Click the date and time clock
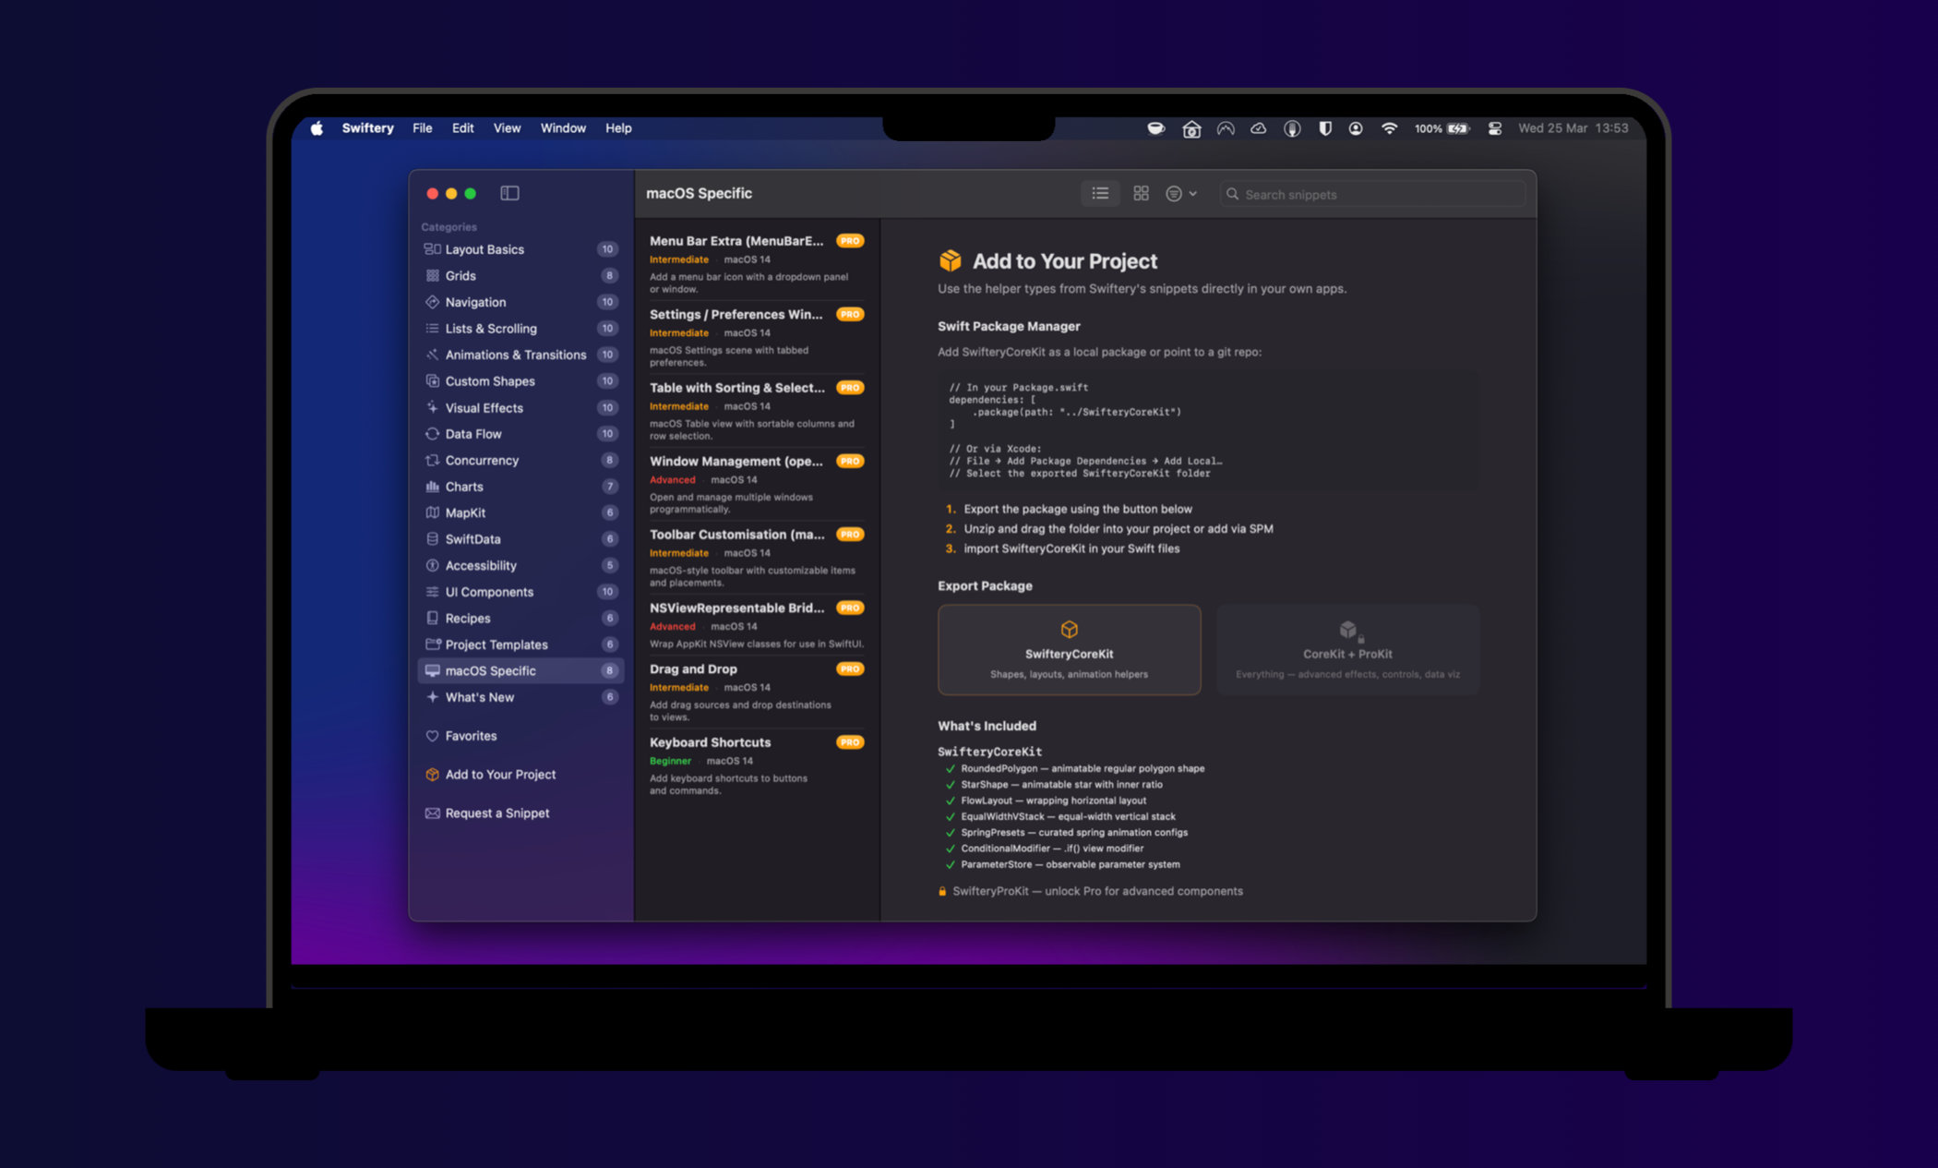 [1573, 128]
